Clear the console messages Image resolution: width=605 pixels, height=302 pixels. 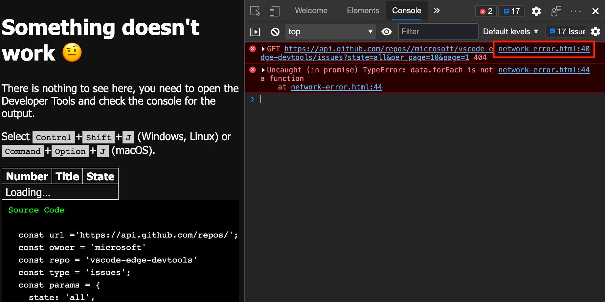pyautogui.click(x=275, y=32)
